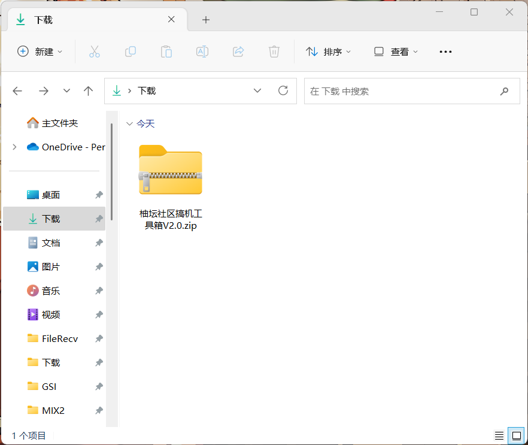This screenshot has height=445, width=528.
Task: Switch to details list view
Action: [x=499, y=435]
